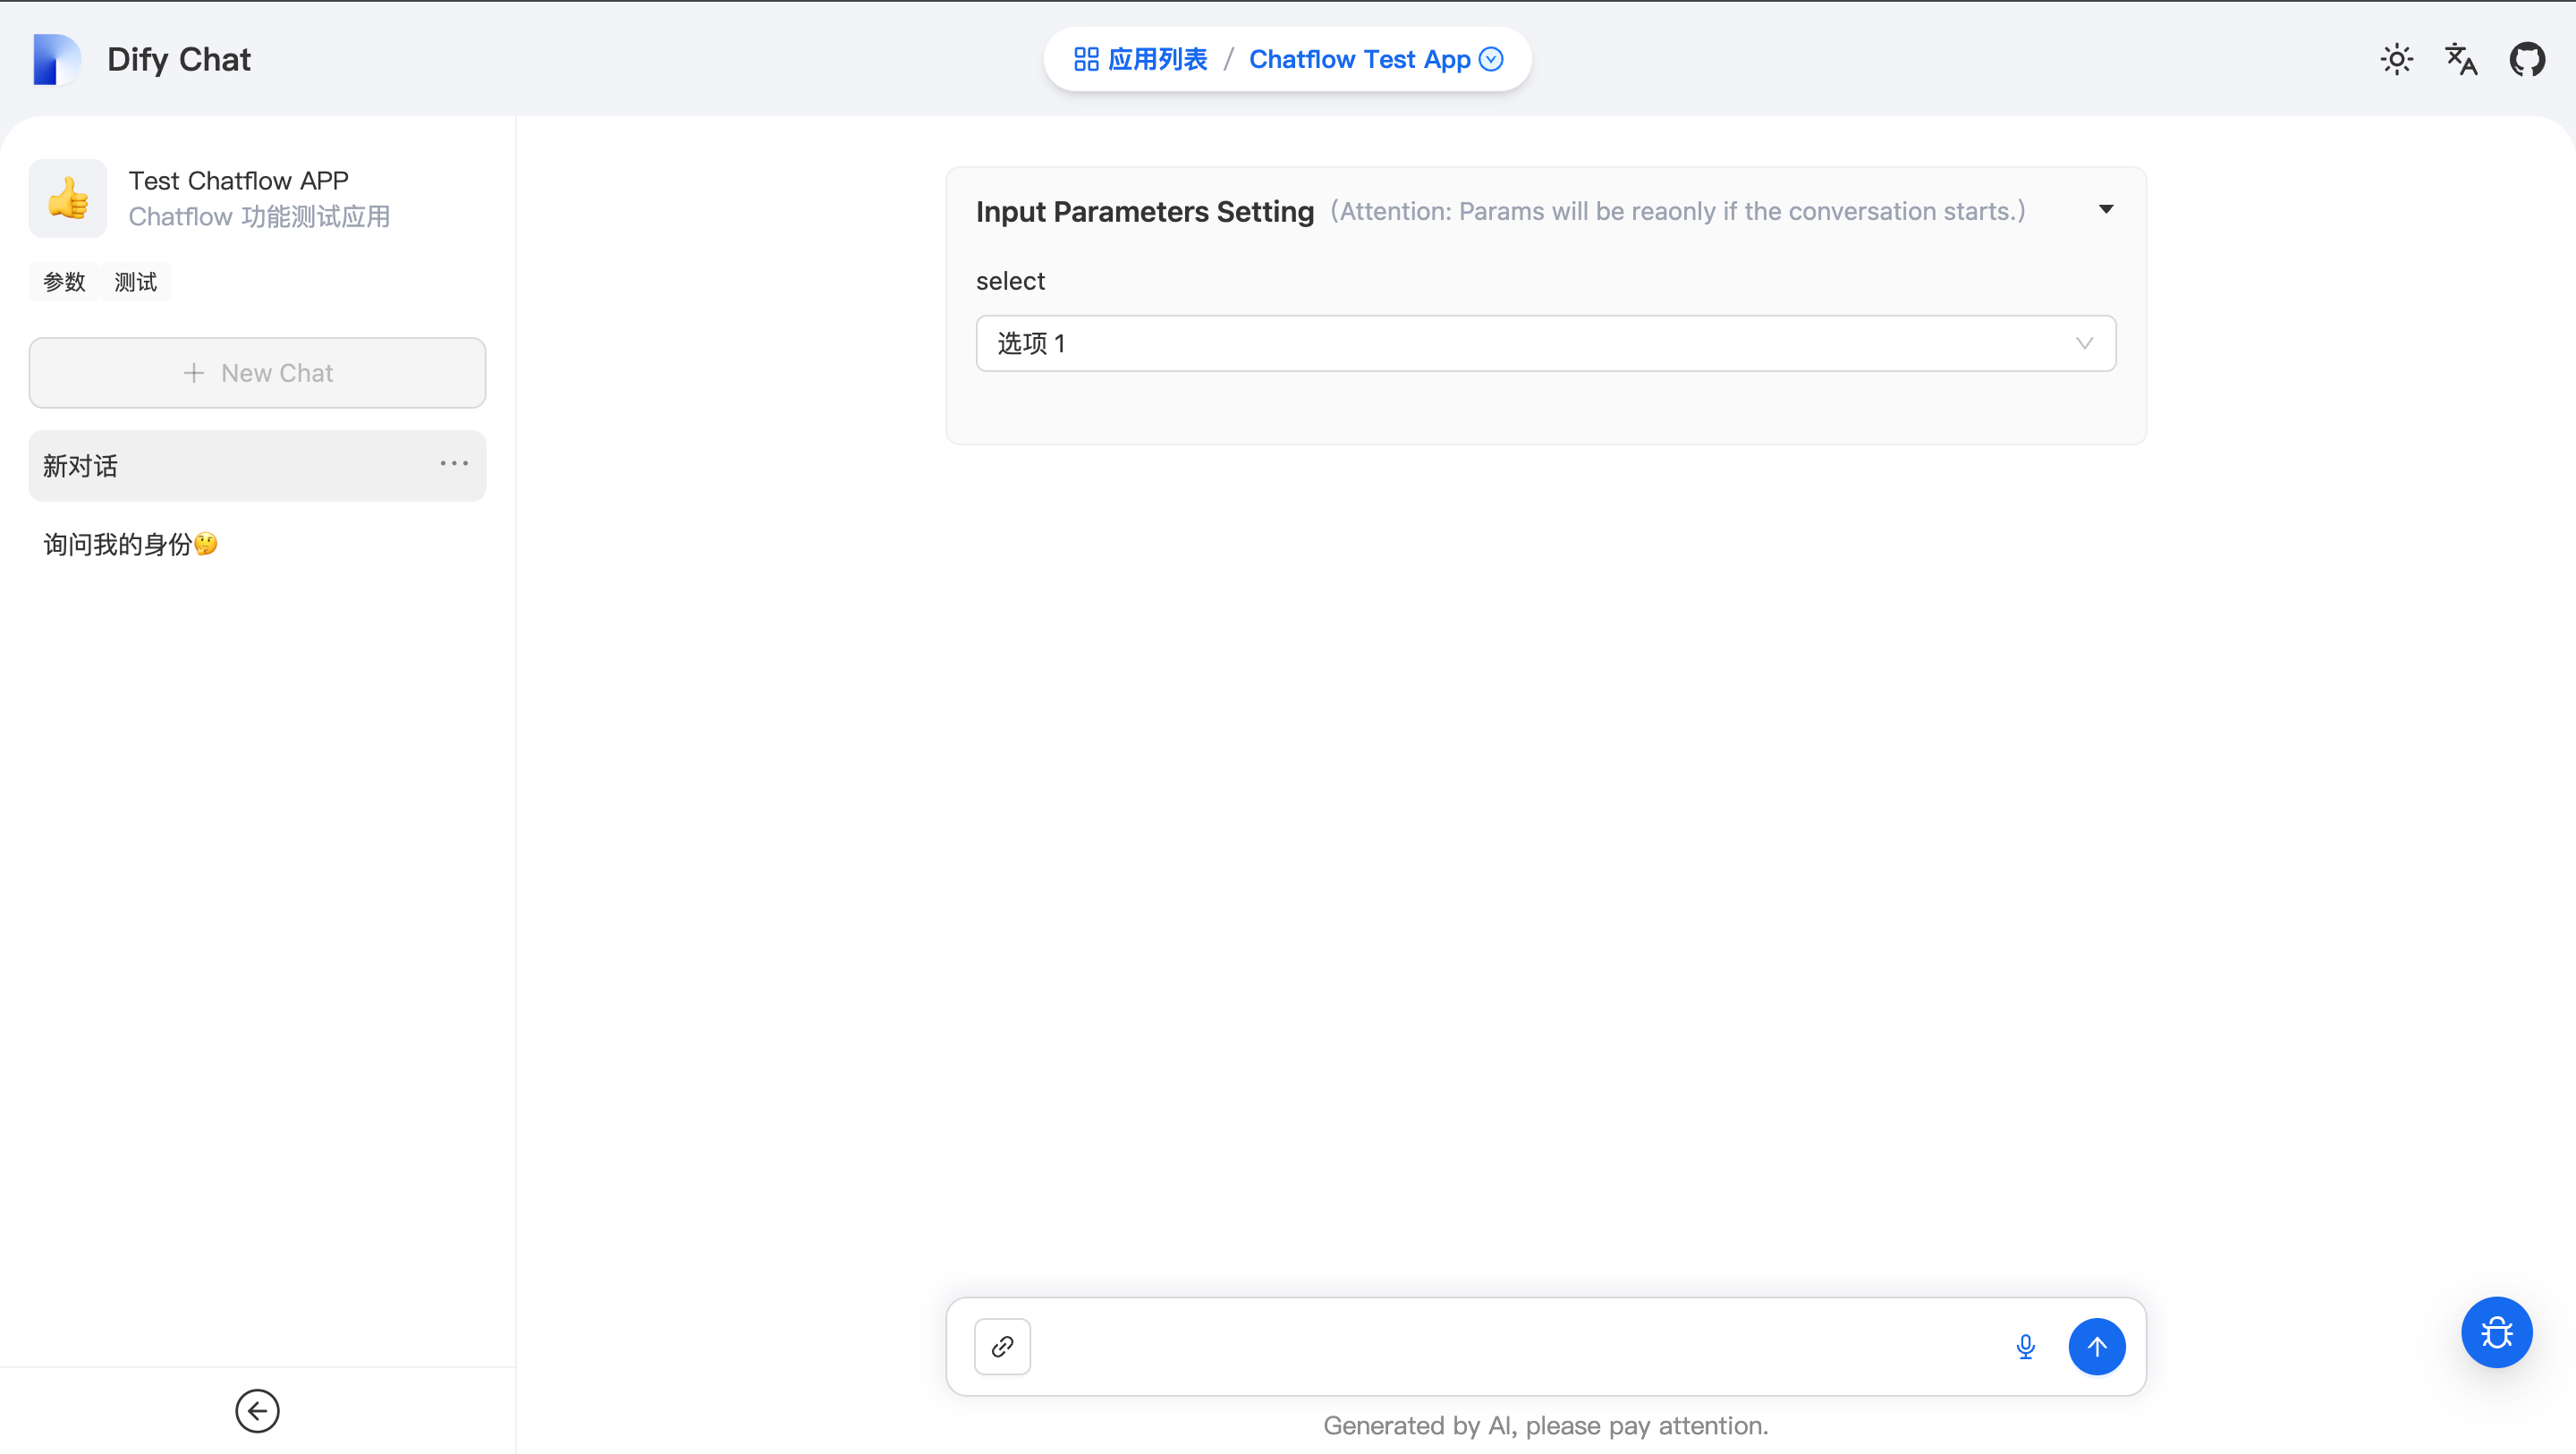
Task: Open the floating debug bug button
Action: pyautogui.click(x=2496, y=1332)
